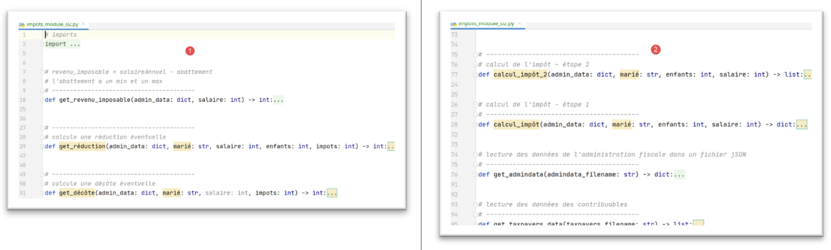Unfold get_décôte body via its ellipsis placeholder

coord(332,193)
